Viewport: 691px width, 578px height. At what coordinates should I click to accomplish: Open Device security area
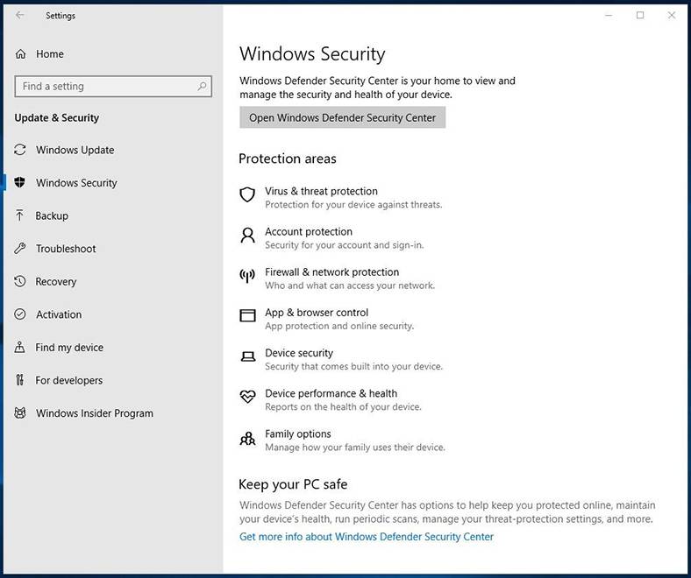point(299,353)
